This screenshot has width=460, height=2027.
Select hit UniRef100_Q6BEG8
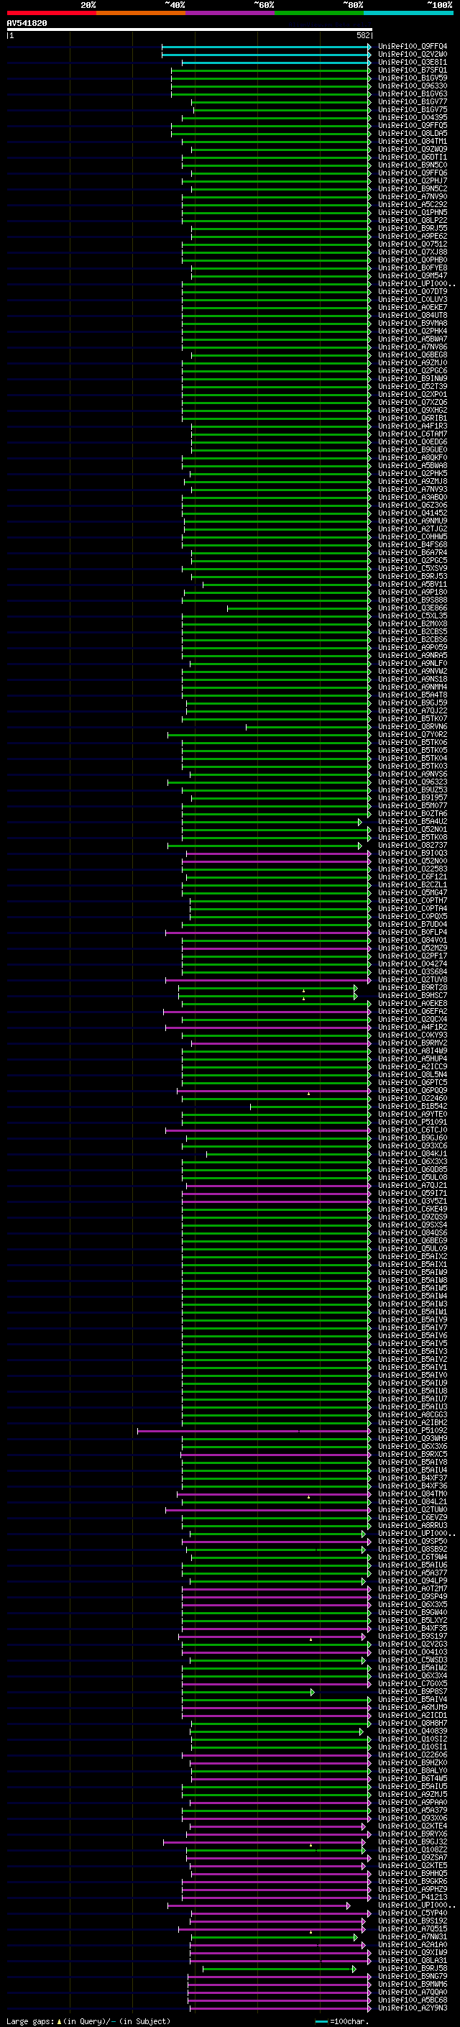pyautogui.click(x=412, y=355)
